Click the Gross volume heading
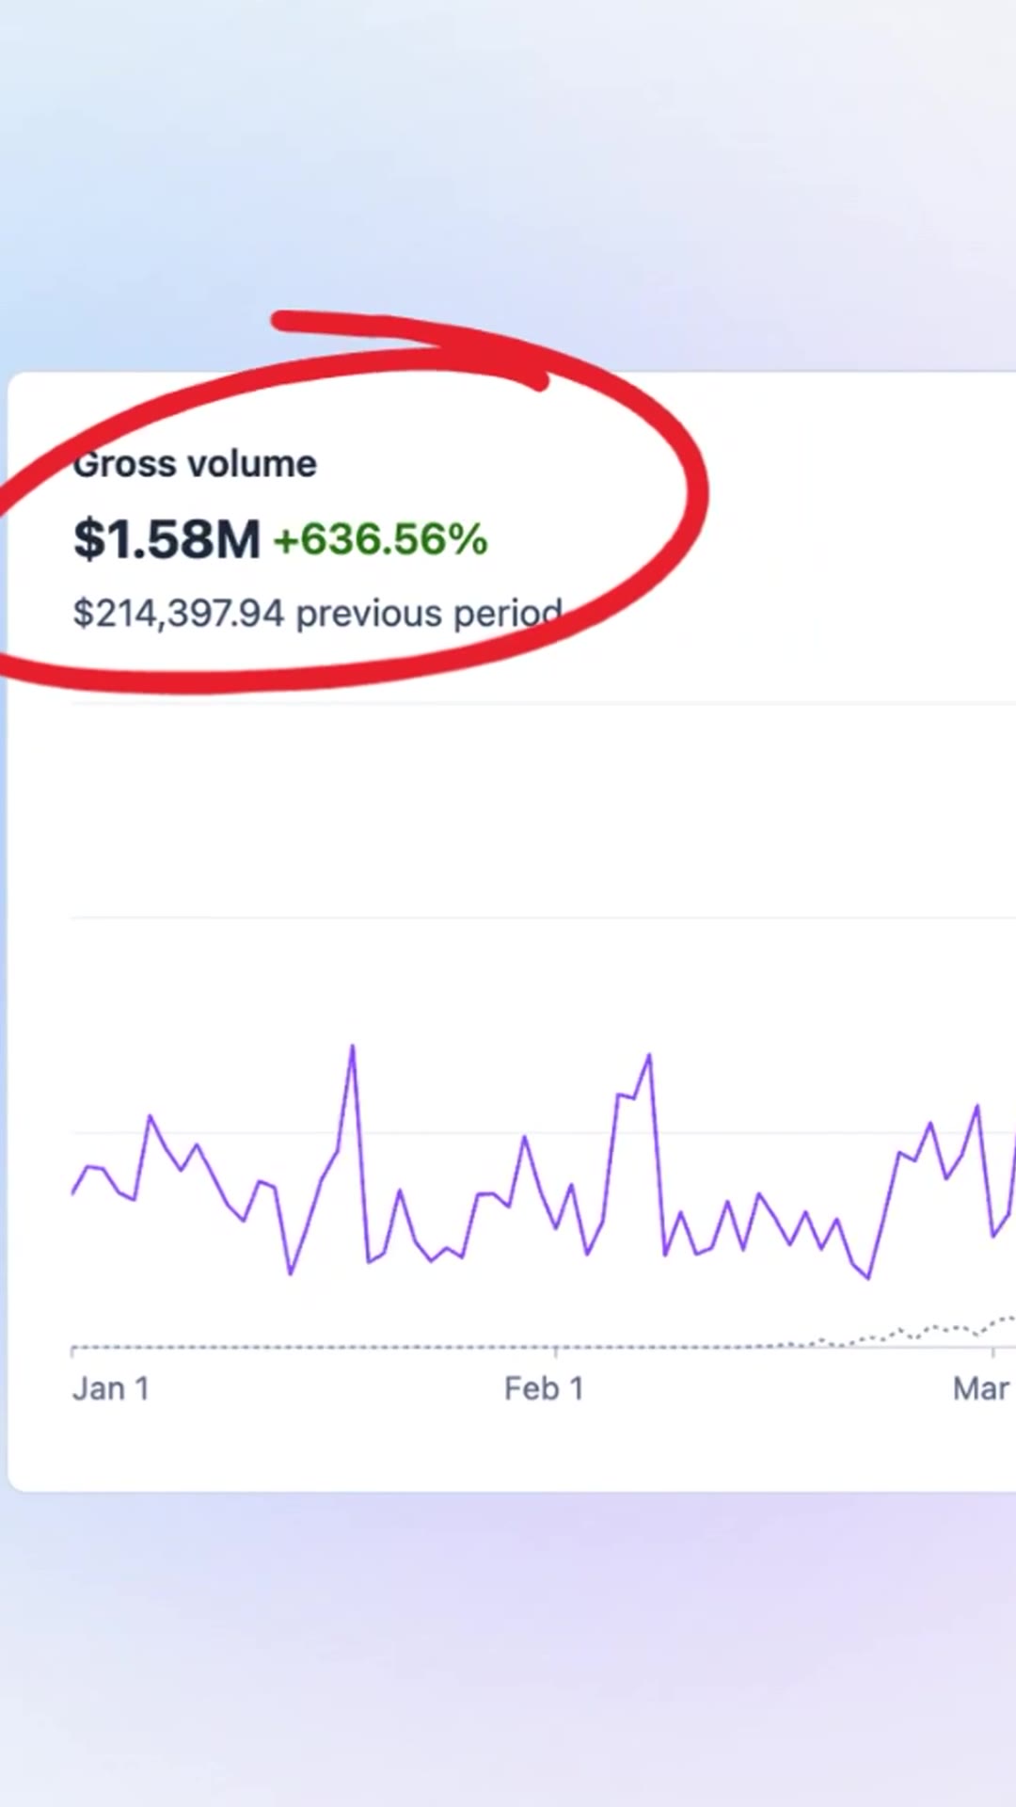Screen dimensions: 1016x1807 click(x=195, y=464)
